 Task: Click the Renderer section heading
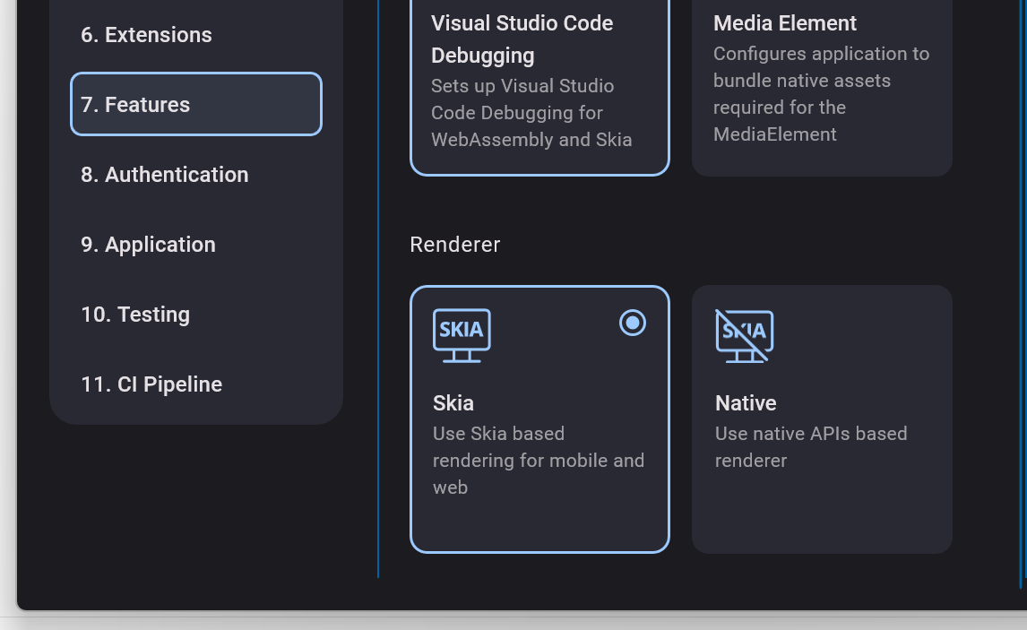click(454, 245)
